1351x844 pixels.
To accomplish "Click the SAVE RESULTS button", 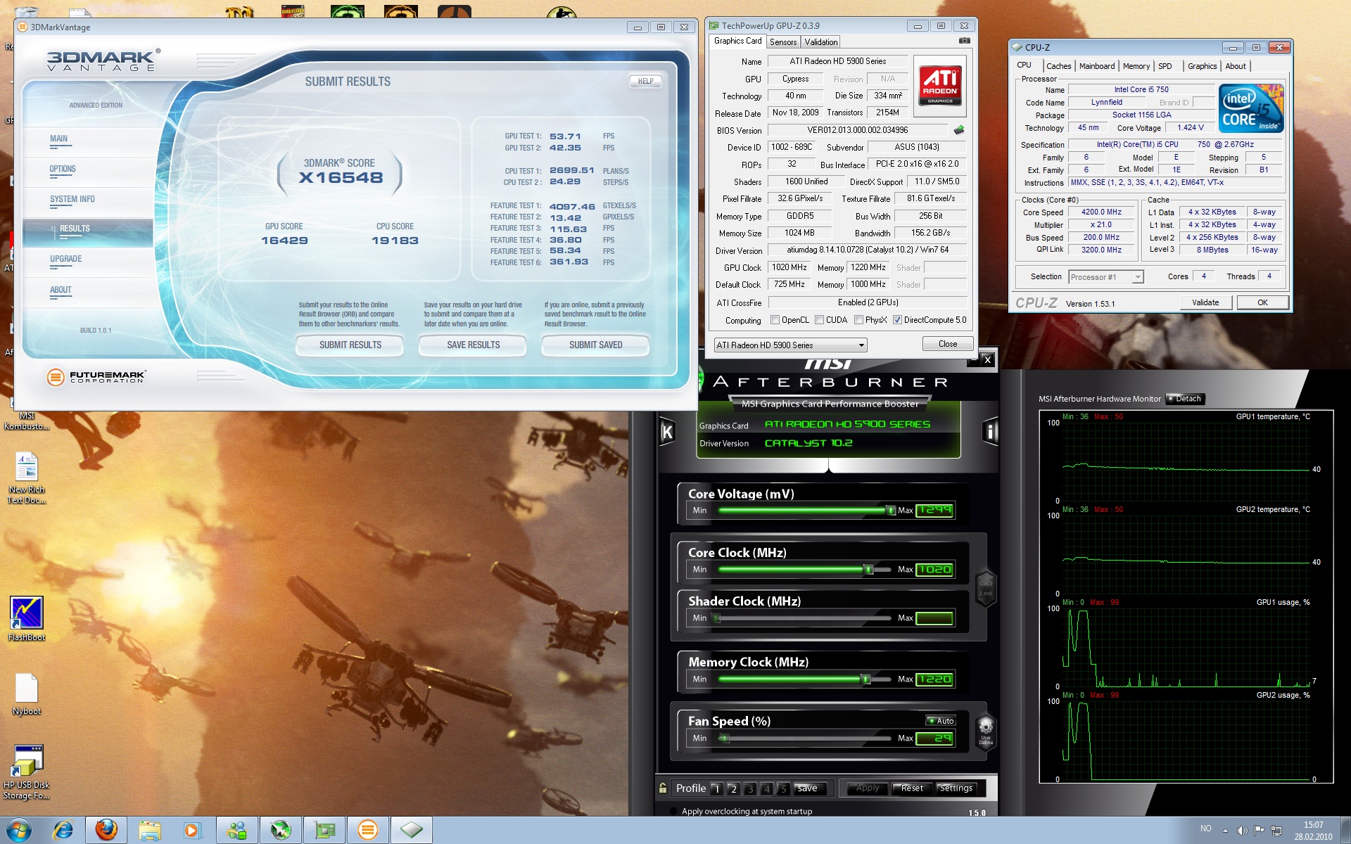I will pyautogui.click(x=473, y=345).
